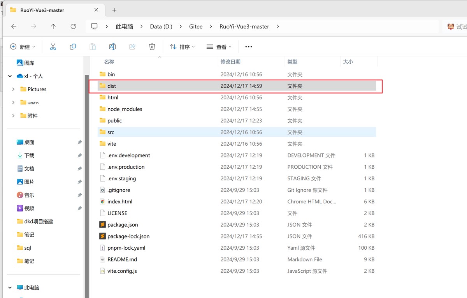This screenshot has width=467, height=298.
Task: Click the computer monitor icon in address bar
Action: [94, 26]
